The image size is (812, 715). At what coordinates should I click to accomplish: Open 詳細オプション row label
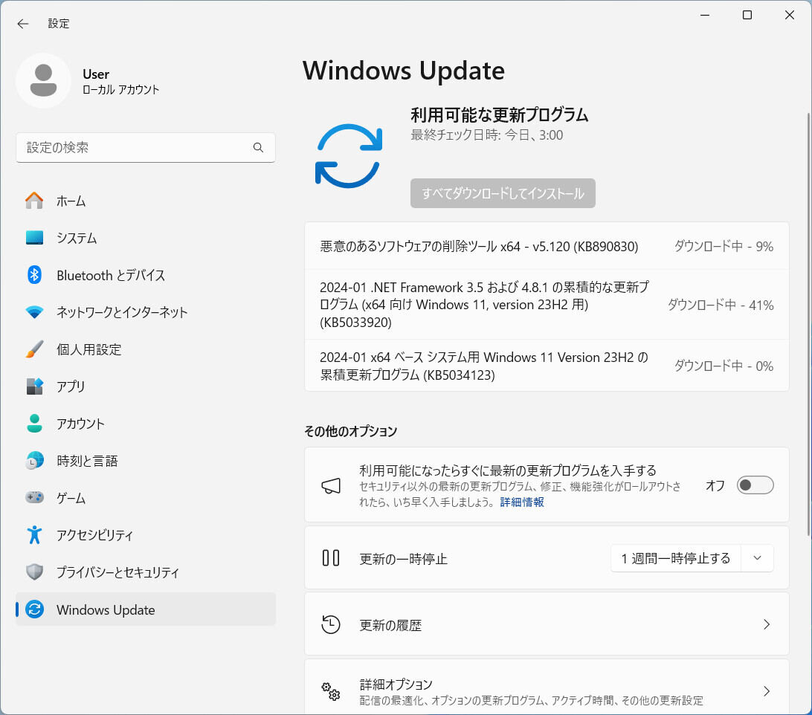[x=396, y=685]
